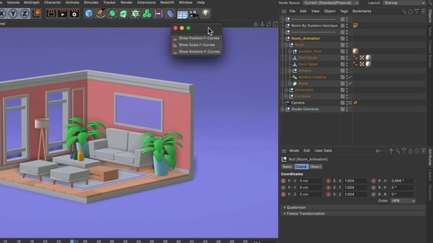Click the purple Field icon in toolbar
Screen dimensions: 433x243
pyautogui.click(x=158, y=13)
